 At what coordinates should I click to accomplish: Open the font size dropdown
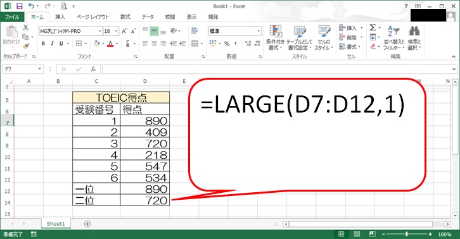(117, 31)
